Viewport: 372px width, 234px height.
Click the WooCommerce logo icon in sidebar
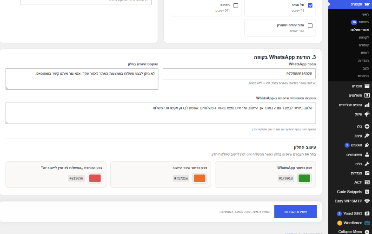(x=367, y=4)
